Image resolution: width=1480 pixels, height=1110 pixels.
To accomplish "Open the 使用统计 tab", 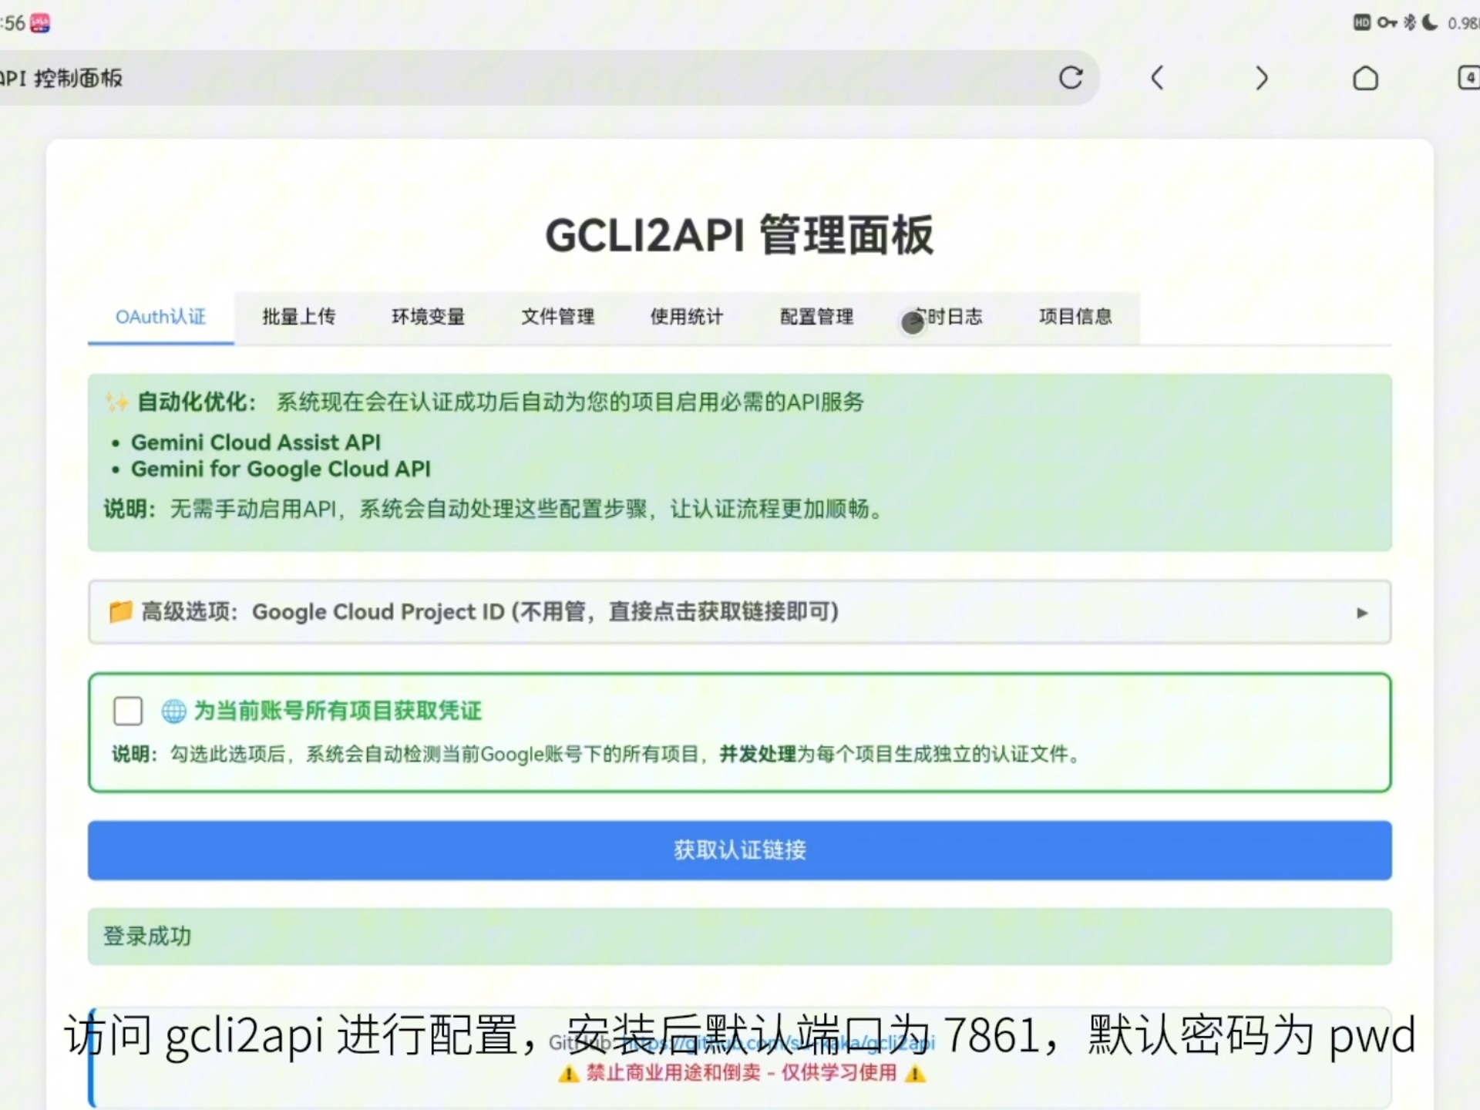I will tap(687, 317).
